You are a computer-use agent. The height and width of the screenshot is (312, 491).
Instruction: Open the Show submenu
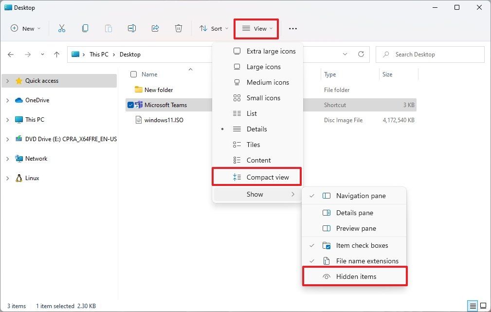255,194
